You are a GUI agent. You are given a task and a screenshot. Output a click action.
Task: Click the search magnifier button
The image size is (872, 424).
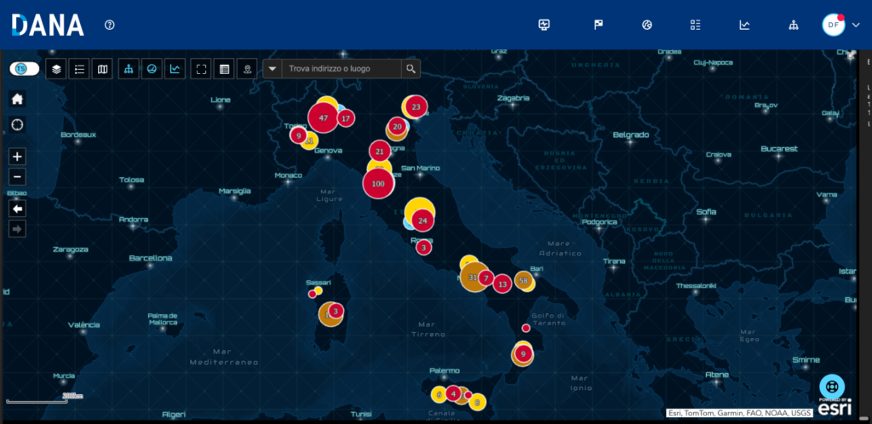pos(410,69)
